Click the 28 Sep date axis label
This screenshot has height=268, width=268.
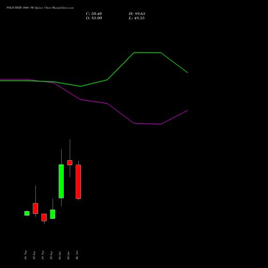click(x=43, y=255)
